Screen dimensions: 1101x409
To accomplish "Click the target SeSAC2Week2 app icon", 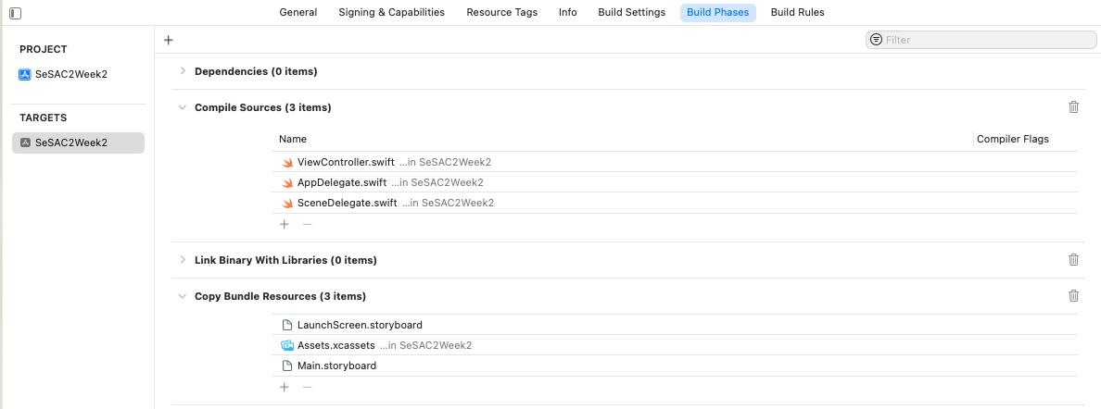I will [25, 143].
